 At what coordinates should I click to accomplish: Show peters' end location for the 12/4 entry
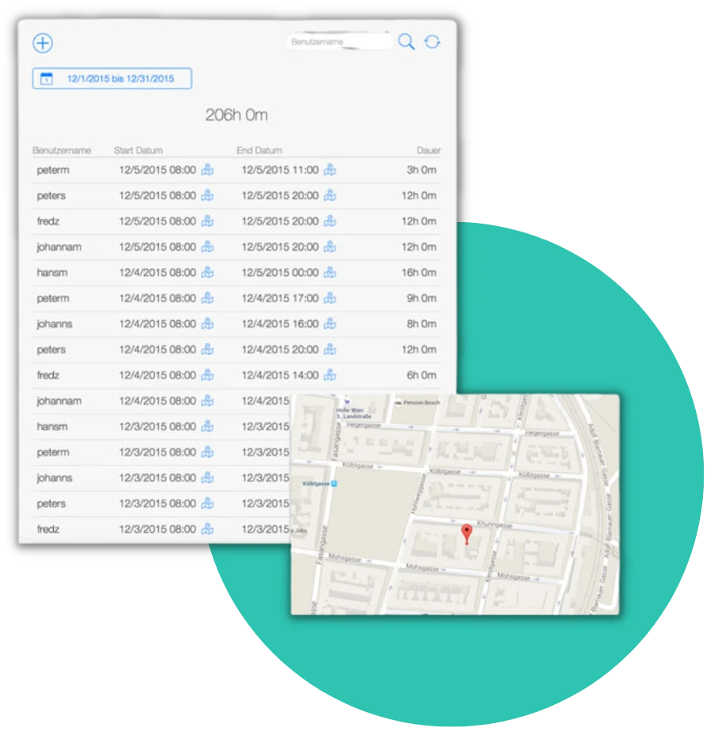click(330, 349)
